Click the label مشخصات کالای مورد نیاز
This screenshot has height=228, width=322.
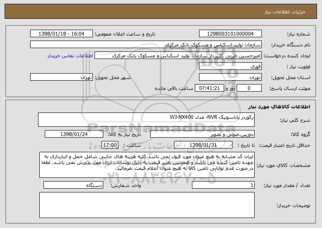tap(284, 165)
